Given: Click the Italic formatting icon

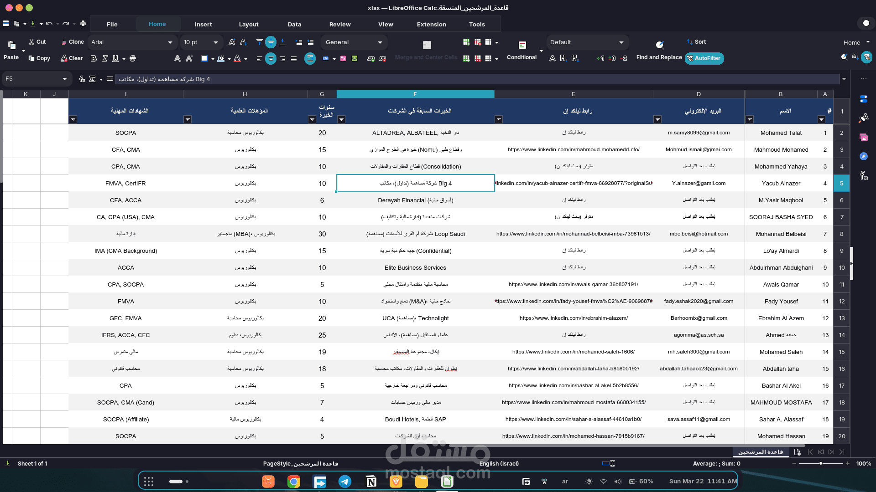Looking at the screenshot, I should 104,58.
